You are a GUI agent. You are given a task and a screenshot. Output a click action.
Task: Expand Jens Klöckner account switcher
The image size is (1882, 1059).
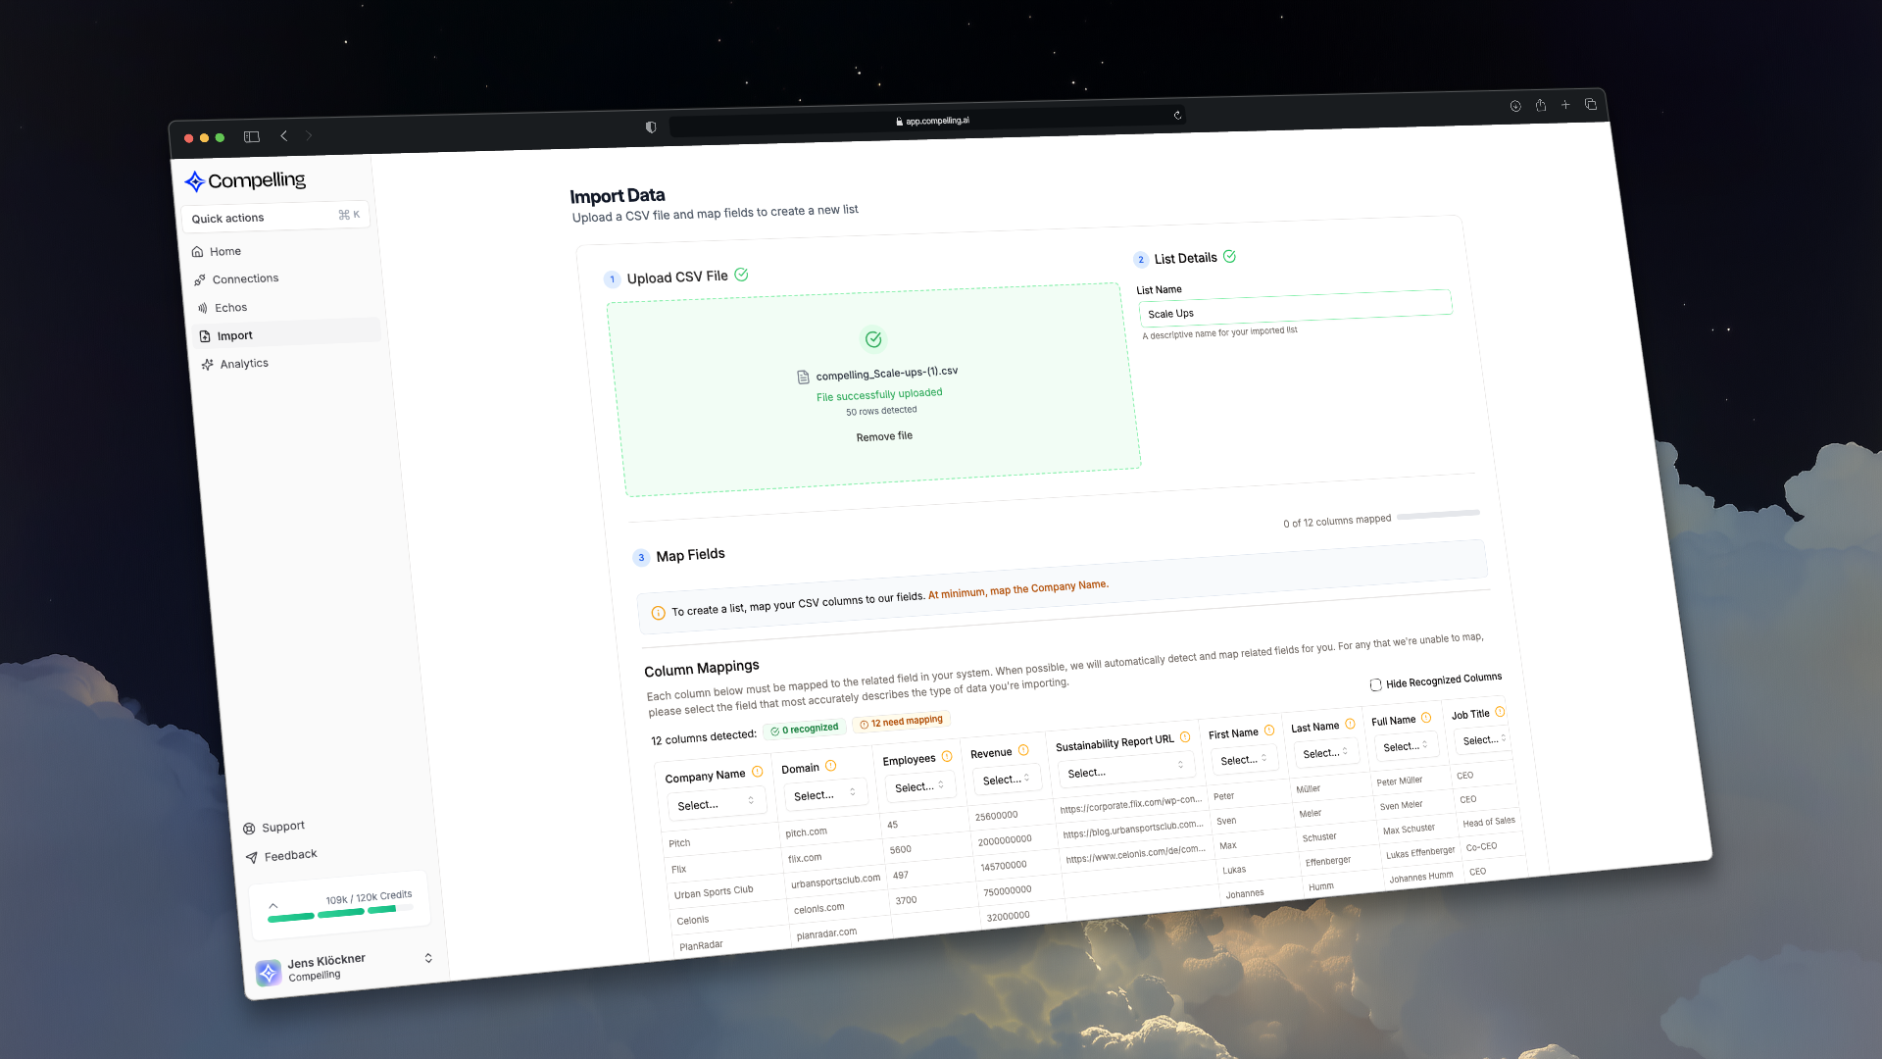[x=428, y=958]
